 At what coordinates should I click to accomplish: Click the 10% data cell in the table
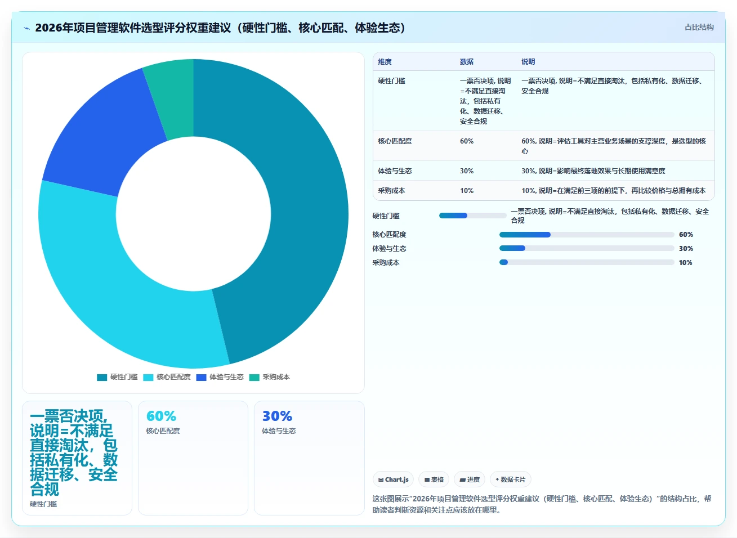coord(467,191)
